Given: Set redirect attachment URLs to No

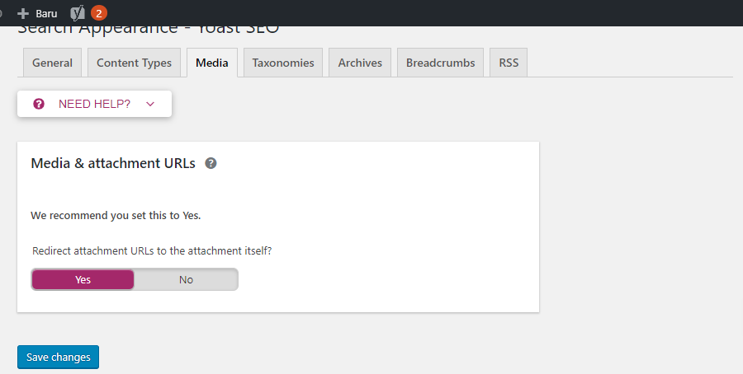Looking at the screenshot, I should (x=186, y=279).
